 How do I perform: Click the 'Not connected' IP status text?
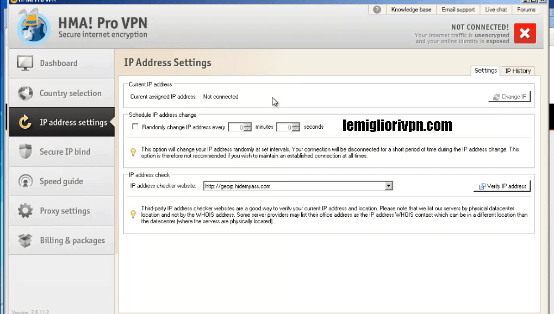(221, 97)
